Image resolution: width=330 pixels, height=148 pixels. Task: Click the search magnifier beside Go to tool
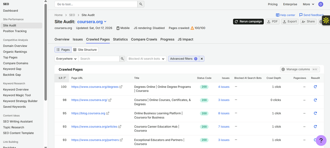coord(141,4)
